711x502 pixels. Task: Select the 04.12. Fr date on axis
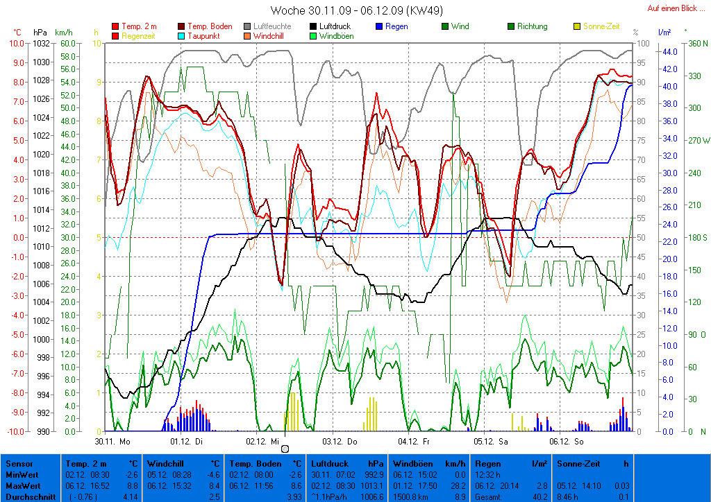point(414,441)
